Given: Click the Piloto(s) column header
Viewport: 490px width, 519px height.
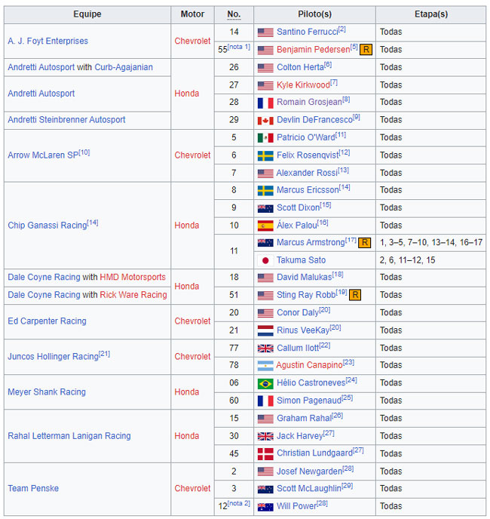Looking at the screenshot, I should click(x=314, y=14).
